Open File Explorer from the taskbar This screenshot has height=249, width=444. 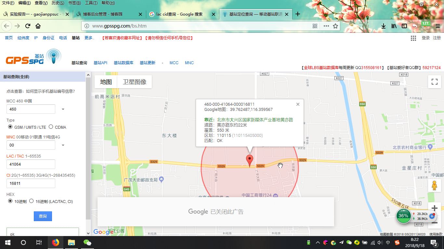tap(71, 243)
